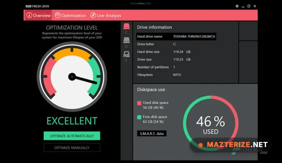This screenshot has width=282, height=163.
Task: Click the red Used disk space swatch
Action: click(139, 103)
